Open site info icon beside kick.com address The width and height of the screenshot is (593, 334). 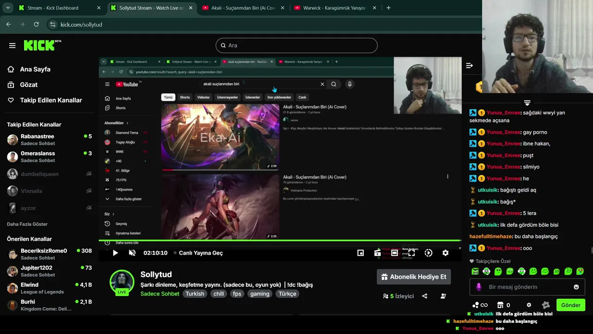tap(52, 24)
